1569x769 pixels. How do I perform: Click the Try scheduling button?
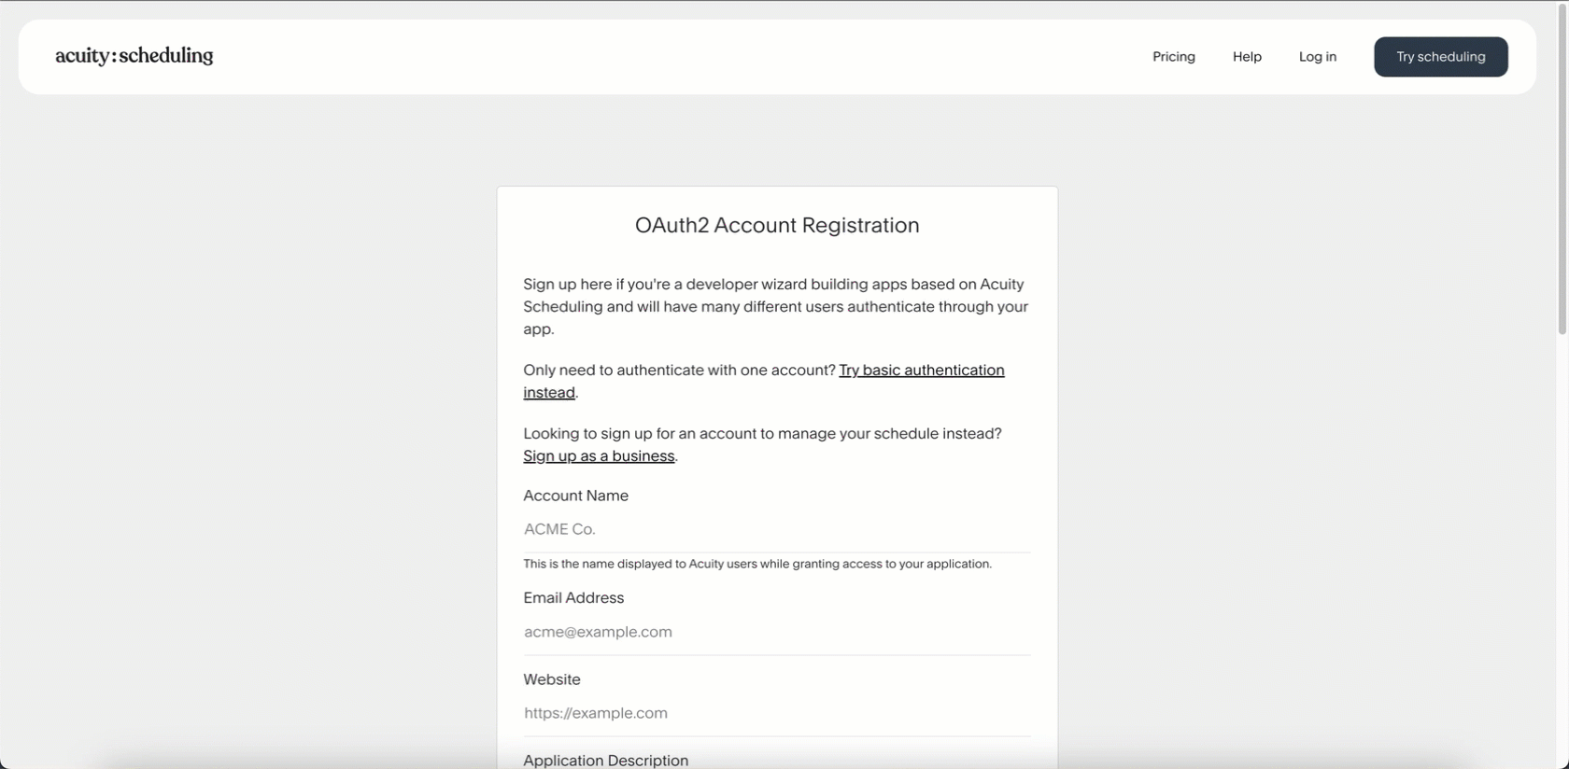[x=1440, y=57]
